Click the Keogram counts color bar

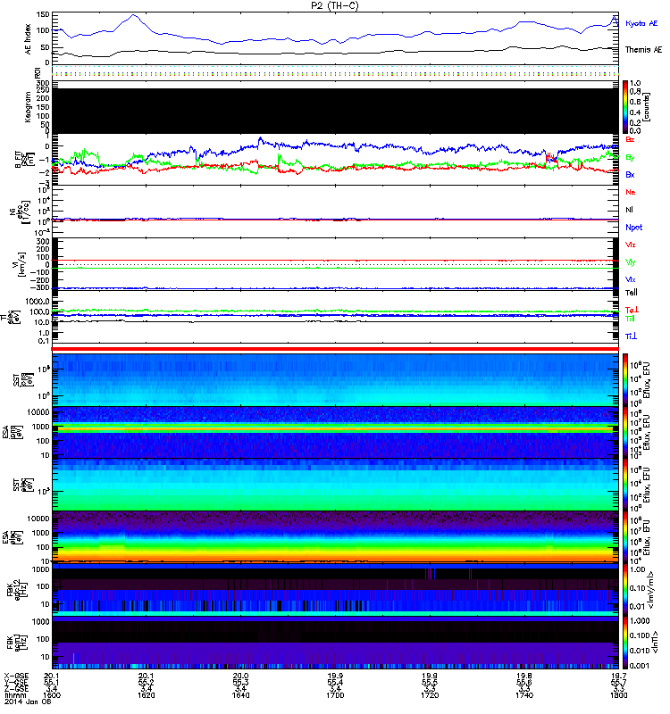tap(625, 107)
